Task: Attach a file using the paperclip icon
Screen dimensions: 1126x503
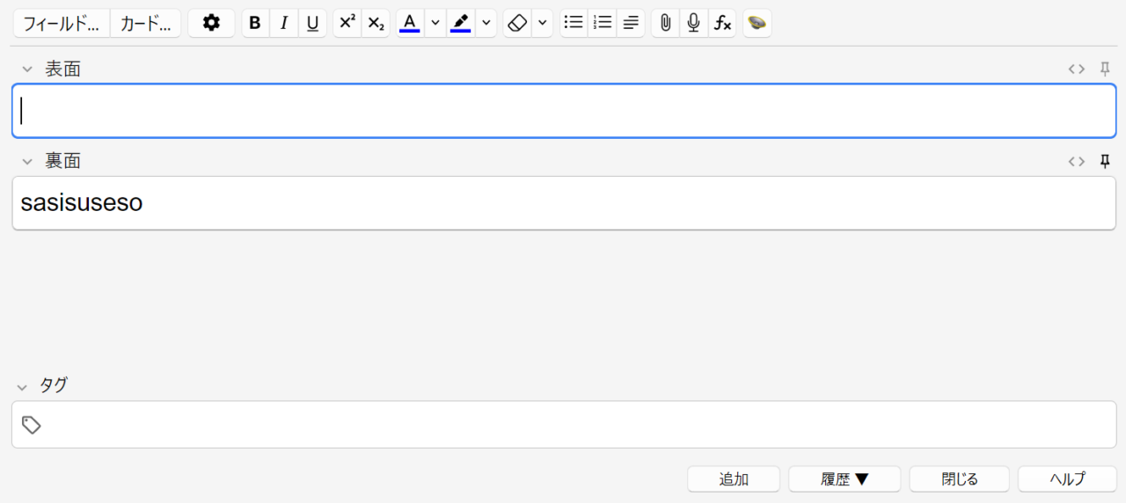Action: tap(666, 24)
